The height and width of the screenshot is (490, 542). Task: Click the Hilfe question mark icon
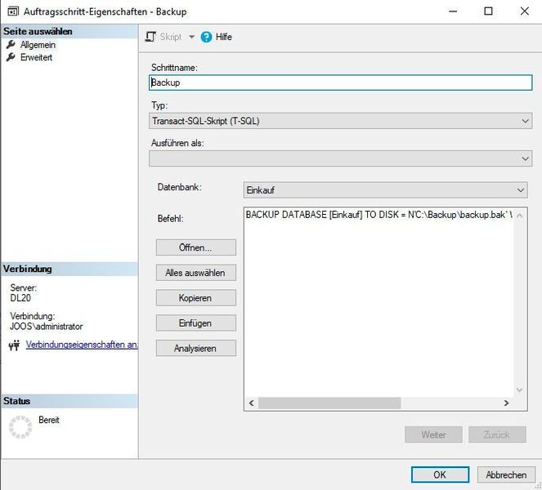pos(206,37)
